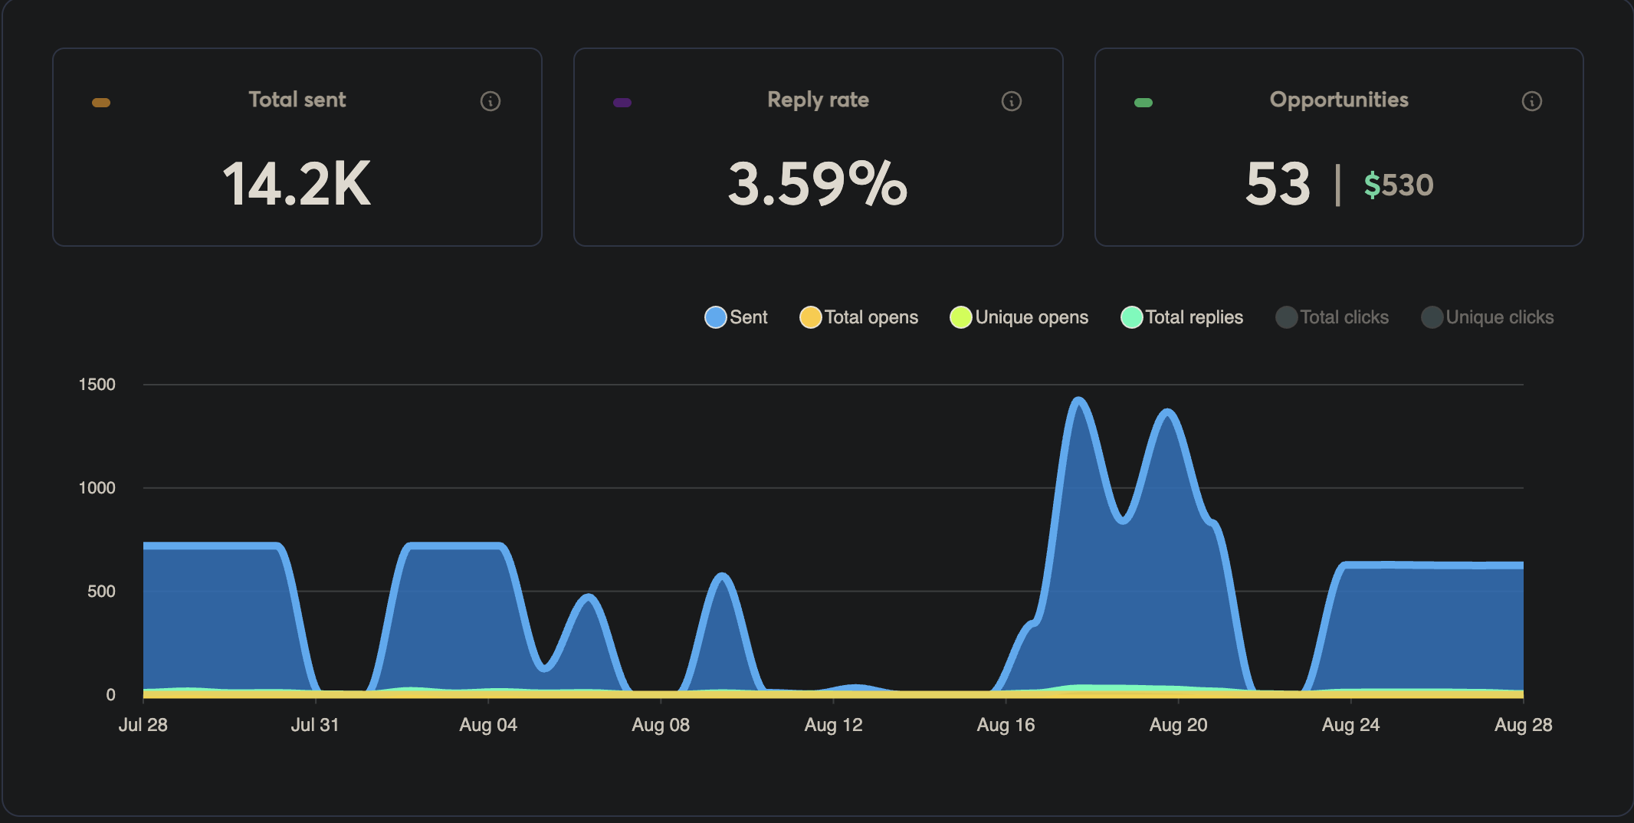This screenshot has height=823, width=1634.
Task: Click the purple Reply rate color marker
Action: (622, 103)
